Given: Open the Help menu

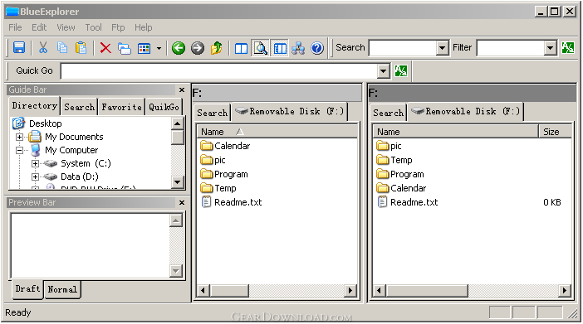Looking at the screenshot, I should (143, 27).
